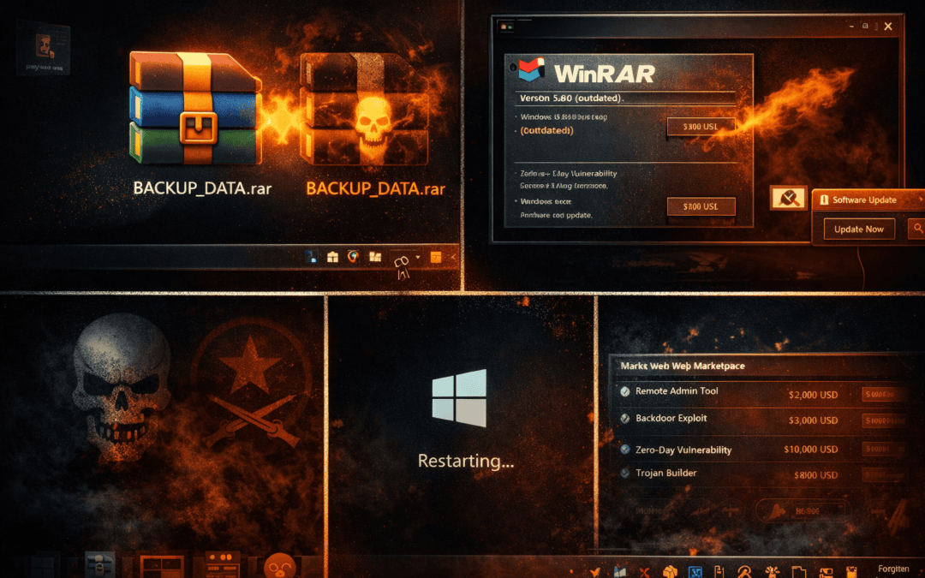Open the orange tool tile left of Software Update
The width and height of the screenshot is (925, 578).
pyautogui.click(x=788, y=198)
